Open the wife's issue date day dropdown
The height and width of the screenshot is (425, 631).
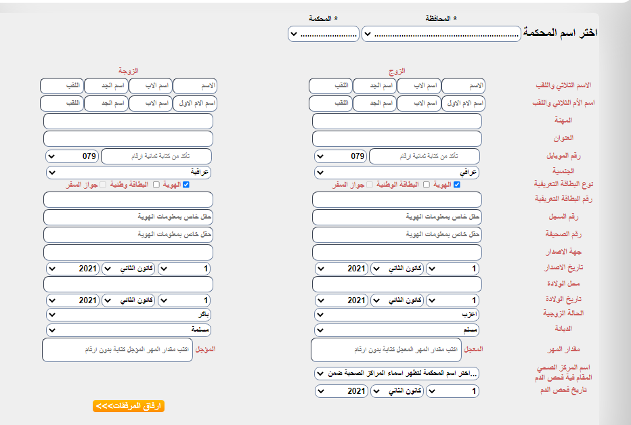[x=184, y=269]
